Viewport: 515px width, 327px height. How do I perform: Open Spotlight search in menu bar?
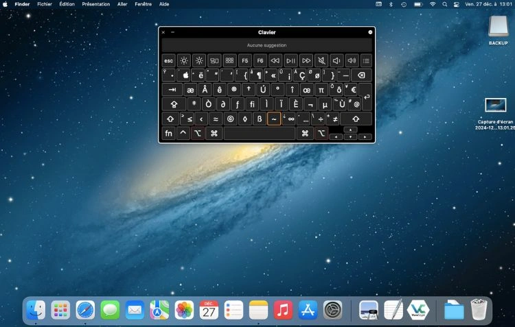tap(445, 4)
